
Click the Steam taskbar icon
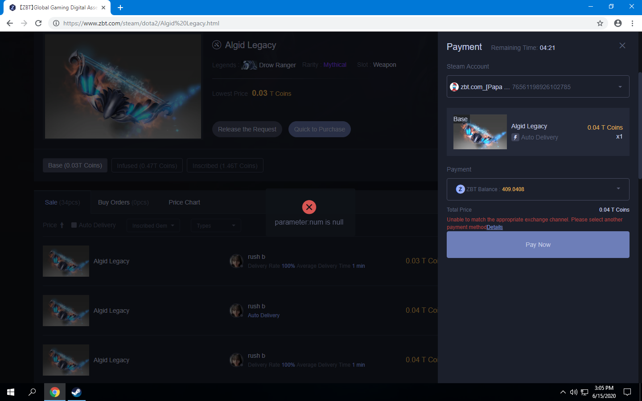click(77, 392)
